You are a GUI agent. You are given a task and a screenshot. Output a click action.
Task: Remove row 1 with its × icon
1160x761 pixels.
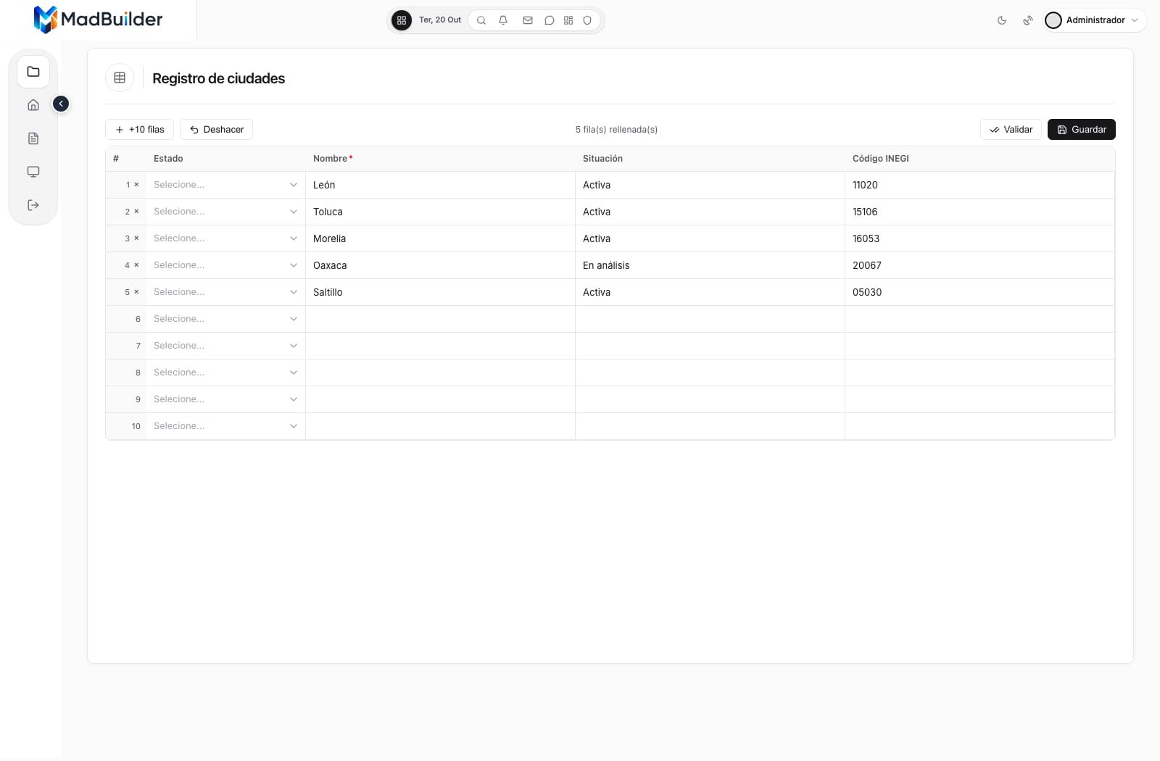coord(136,185)
